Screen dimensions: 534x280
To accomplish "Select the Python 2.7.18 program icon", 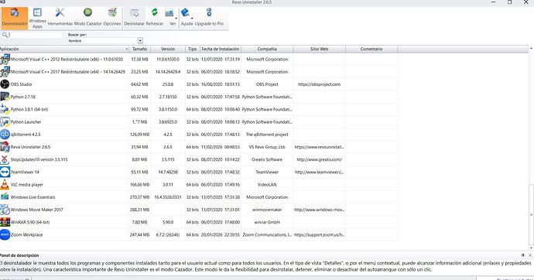I will click(x=5, y=97).
